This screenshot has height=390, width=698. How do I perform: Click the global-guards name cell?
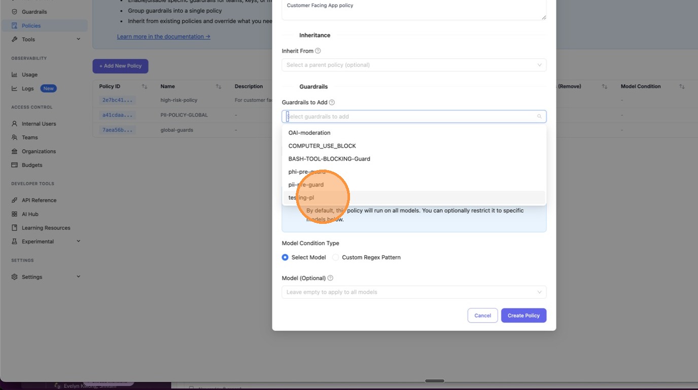[x=177, y=130]
